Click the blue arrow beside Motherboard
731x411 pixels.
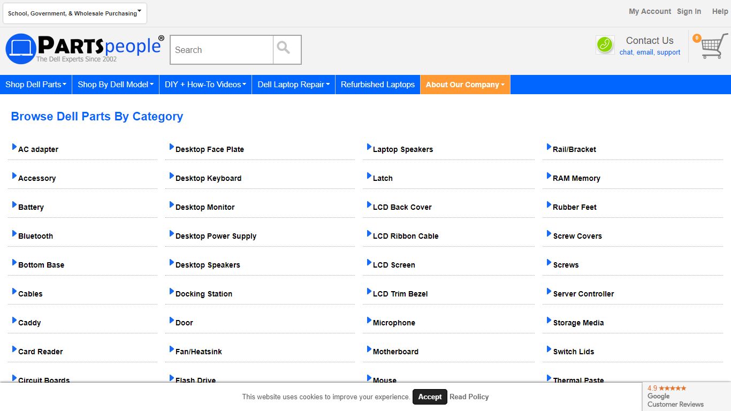369,349
